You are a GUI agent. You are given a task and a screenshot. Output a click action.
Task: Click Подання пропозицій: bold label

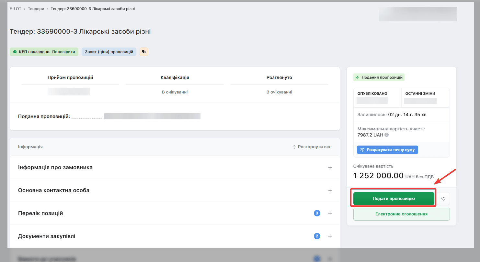pos(44,116)
